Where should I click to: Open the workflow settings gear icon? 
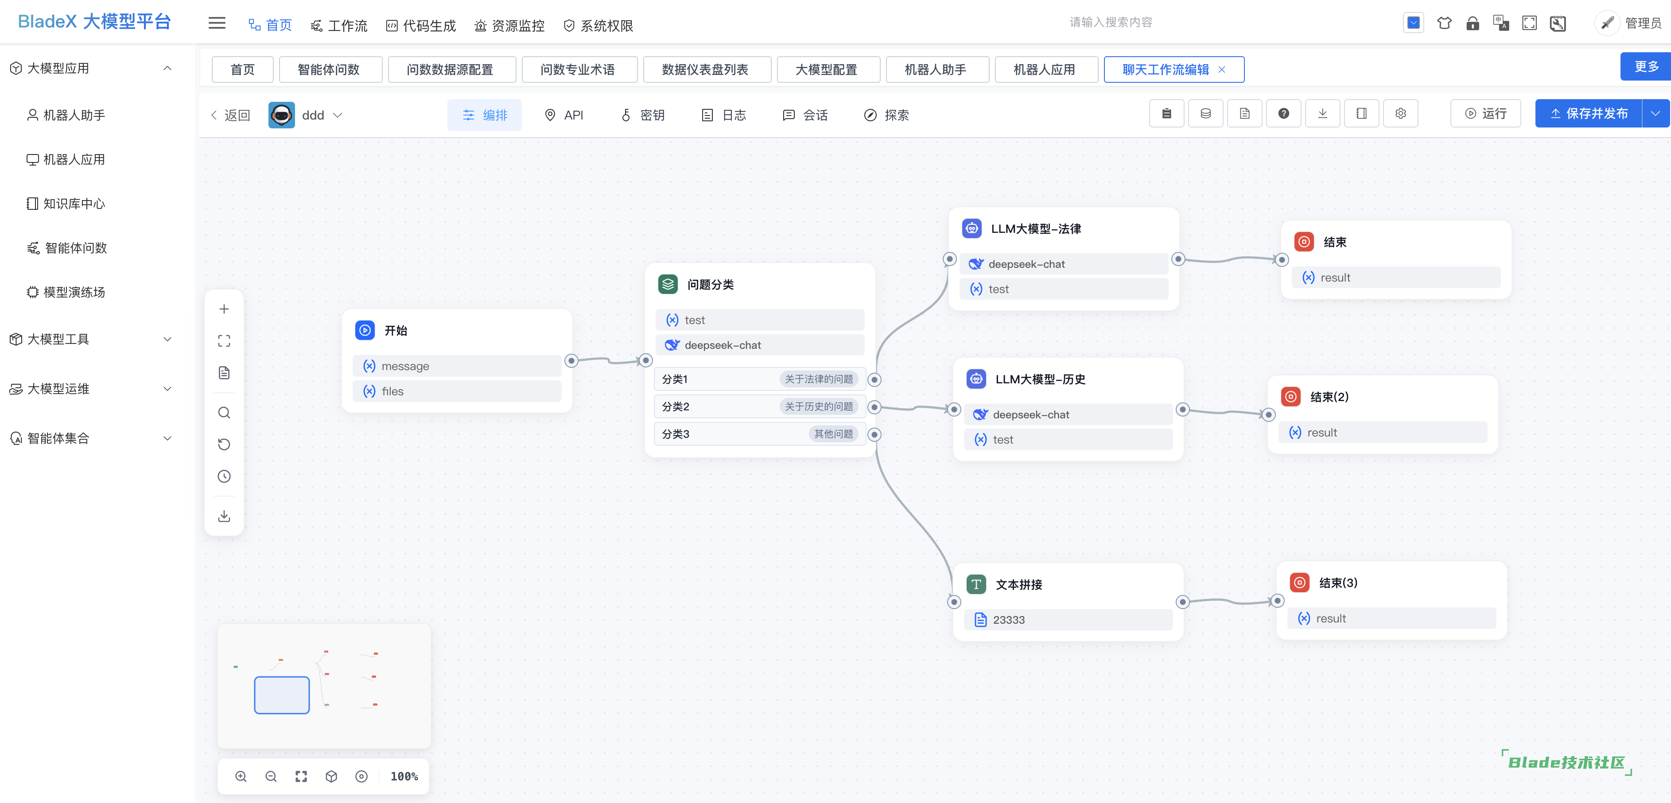click(1400, 114)
